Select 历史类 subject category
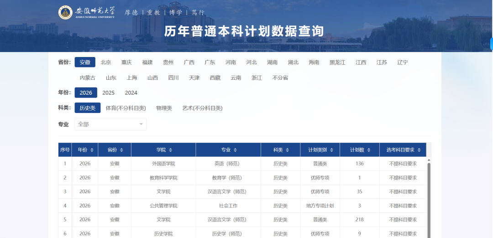The height and width of the screenshot is (238, 493). [87, 108]
